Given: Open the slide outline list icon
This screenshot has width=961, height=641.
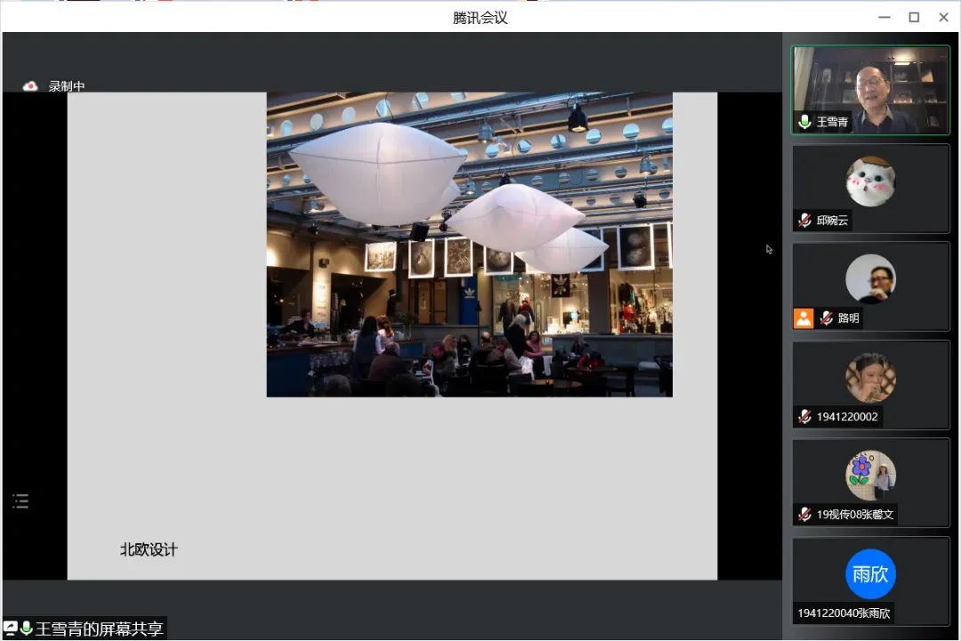Looking at the screenshot, I should [x=20, y=501].
